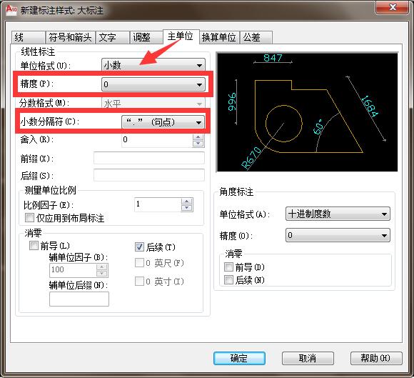414x378 pixels.
Task: Increase 舍入(R) with the up spinner
Action: [x=198, y=137]
